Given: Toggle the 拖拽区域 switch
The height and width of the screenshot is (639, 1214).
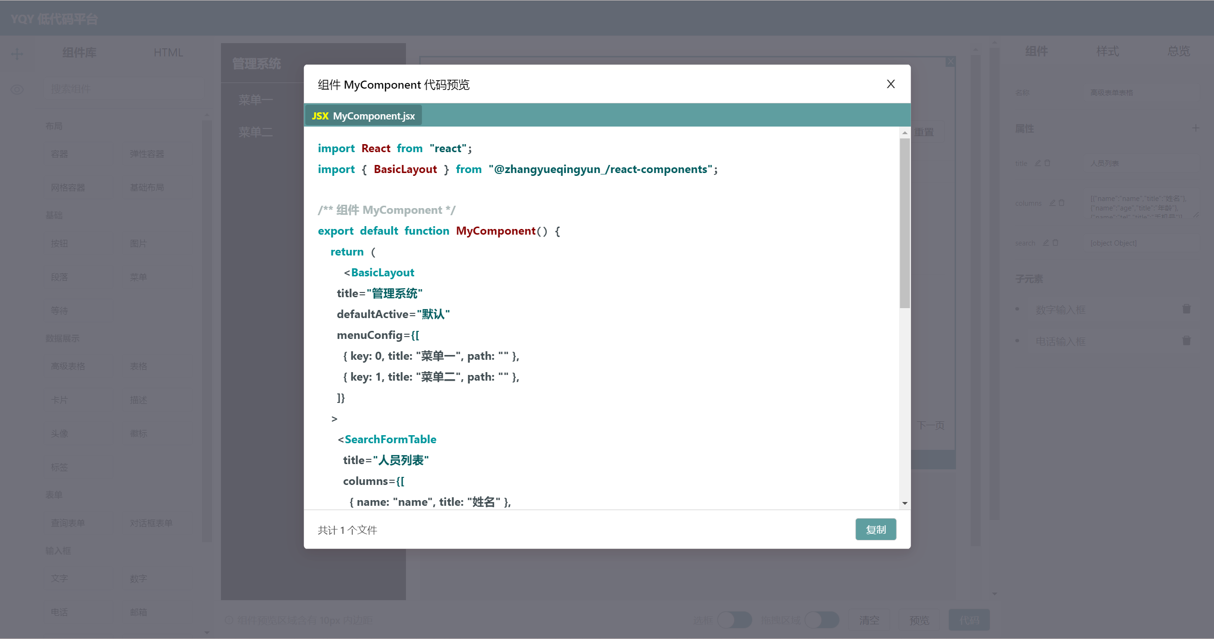Looking at the screenshot, I should 822,620.
